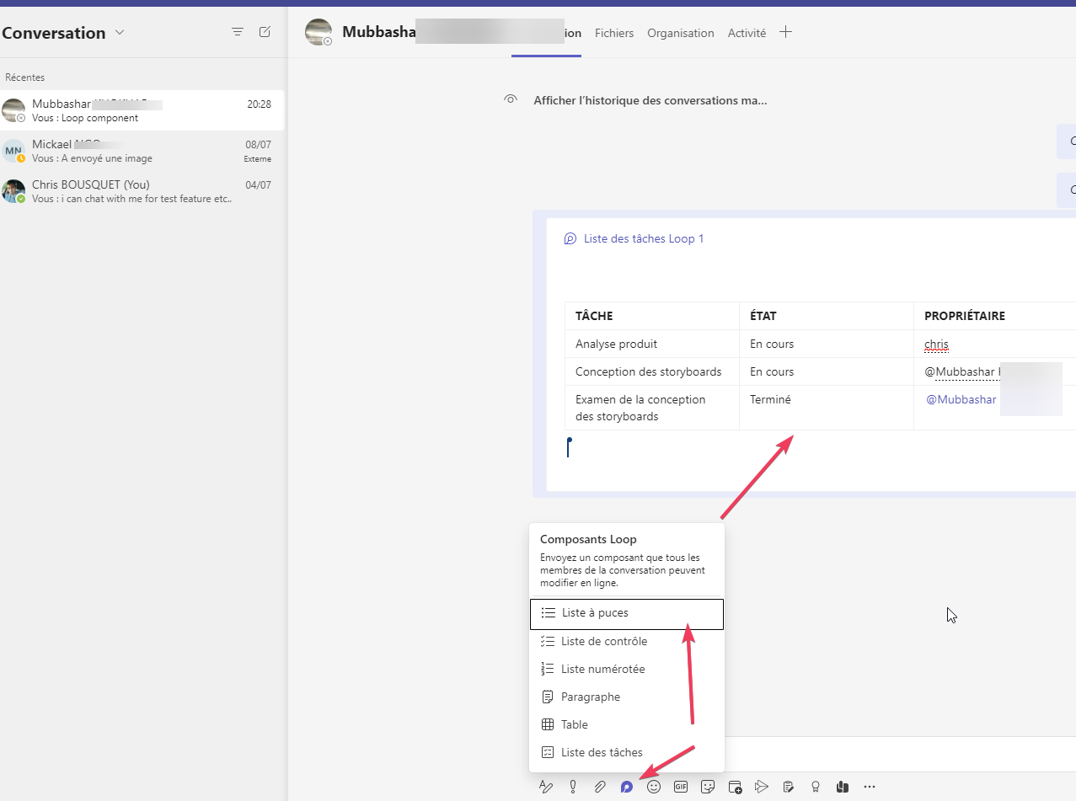Screen dimensions: 1076x801
Task: Click Examen de la conception des storyboards cell
Action: pyautogui.click(x=651, y=408)
